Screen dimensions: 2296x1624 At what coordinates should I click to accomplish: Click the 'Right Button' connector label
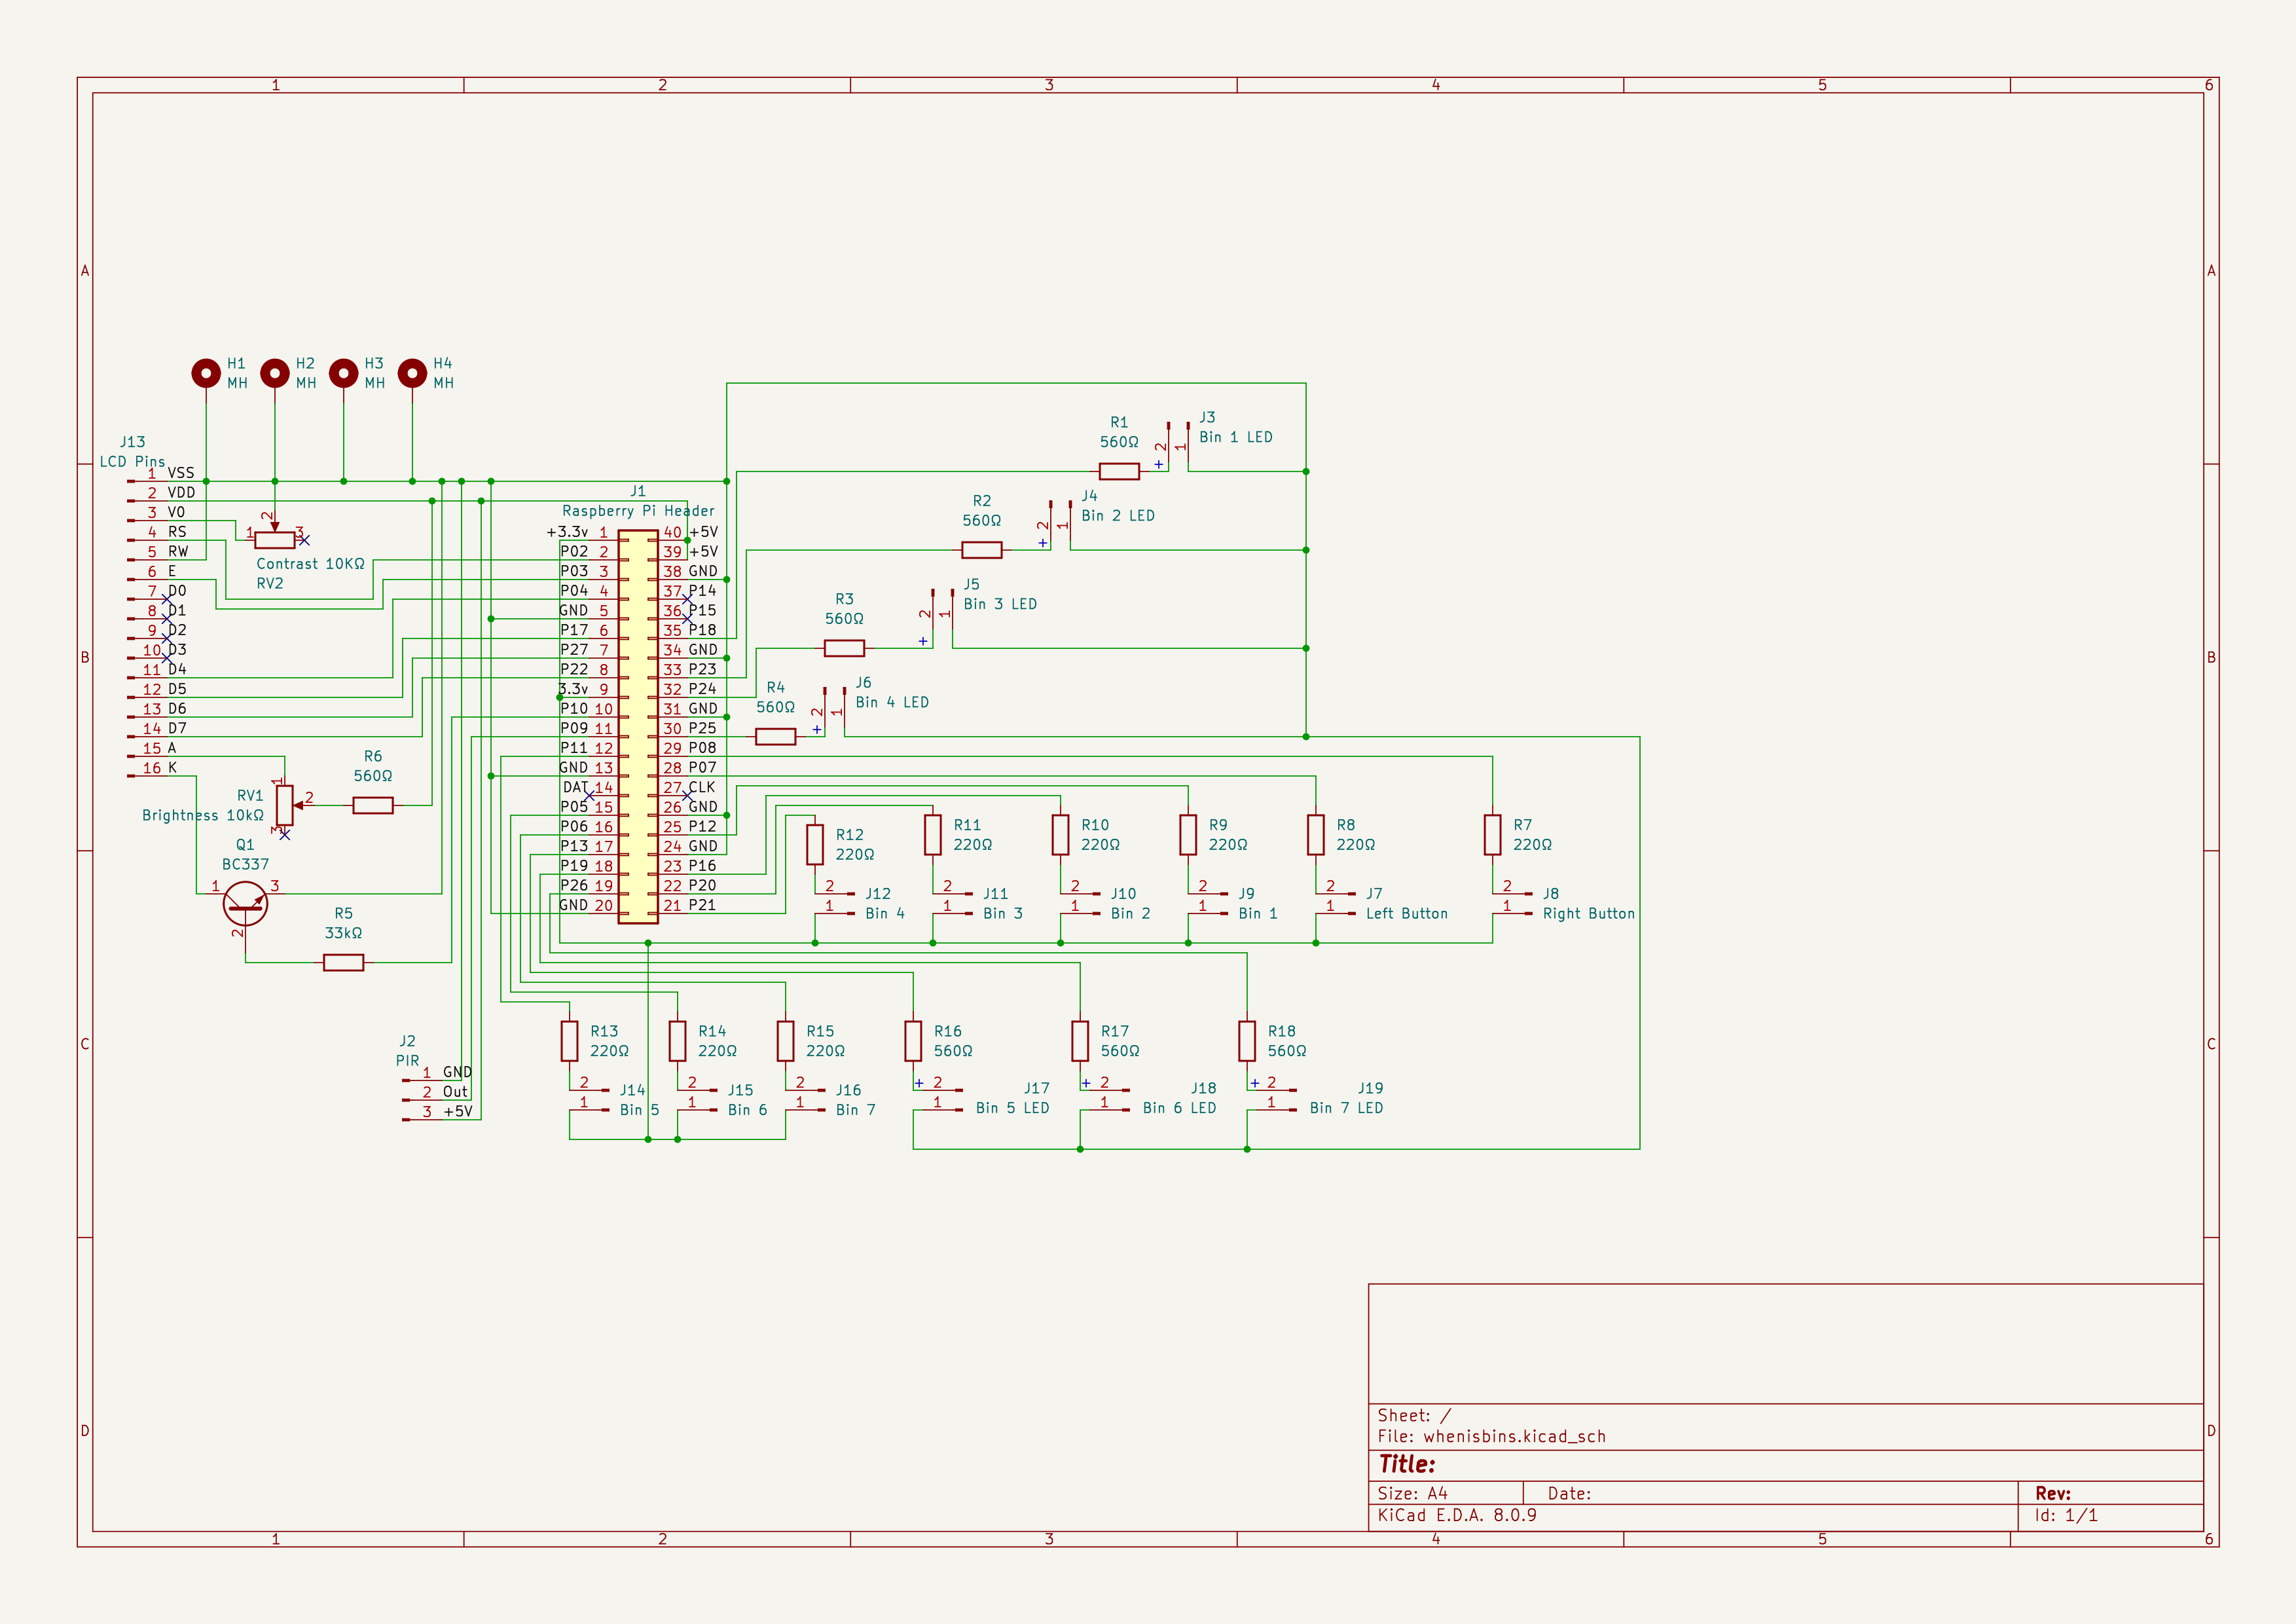coord(1589,914)
